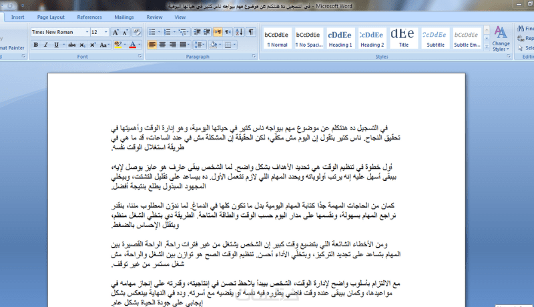The width and height of the screenshot is (534, 307).
Task: Decrease paragraph indent
Action: 197,32
